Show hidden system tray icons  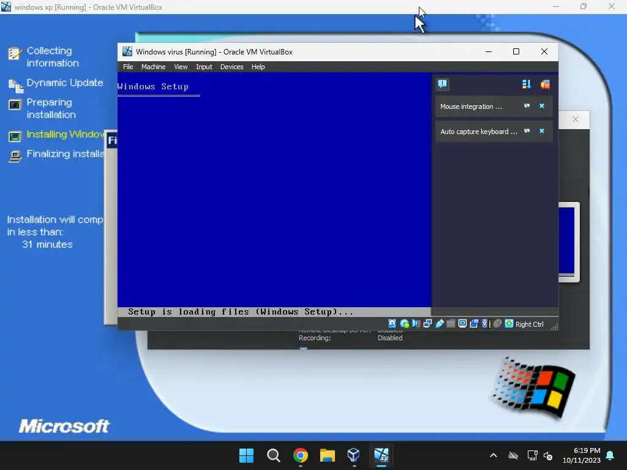pos(494,455)
